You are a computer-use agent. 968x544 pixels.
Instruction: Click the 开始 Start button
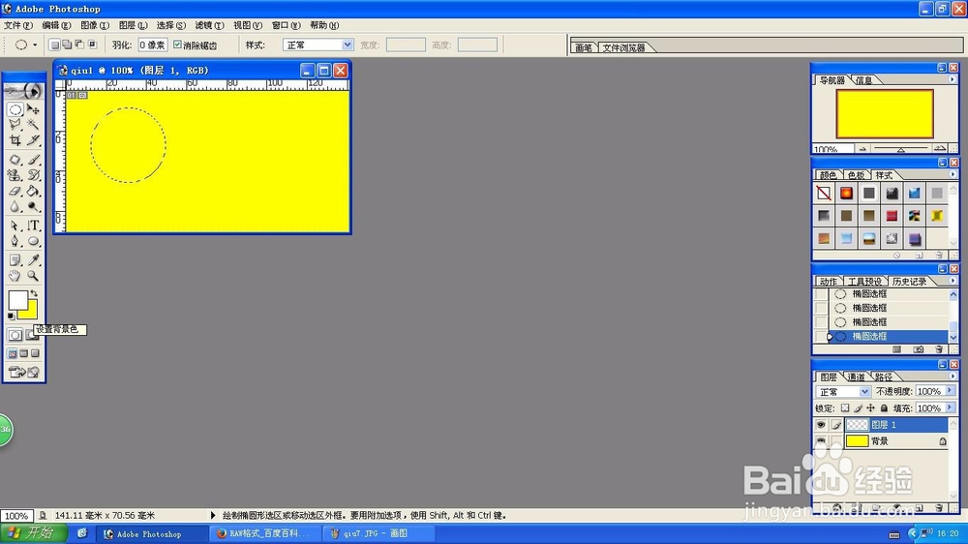tap(33, 533)
